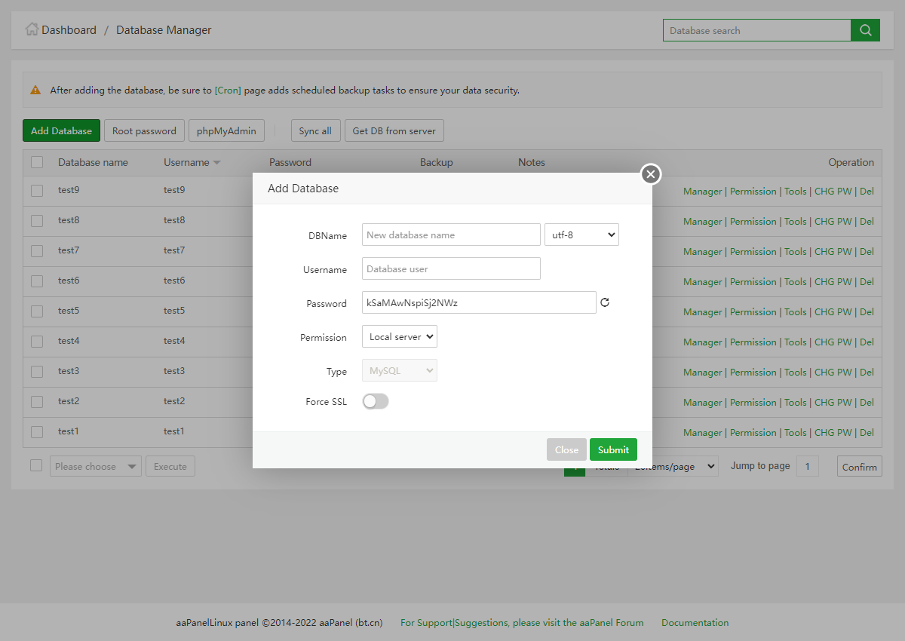Click Del link for test9 row

click(867, 192)
